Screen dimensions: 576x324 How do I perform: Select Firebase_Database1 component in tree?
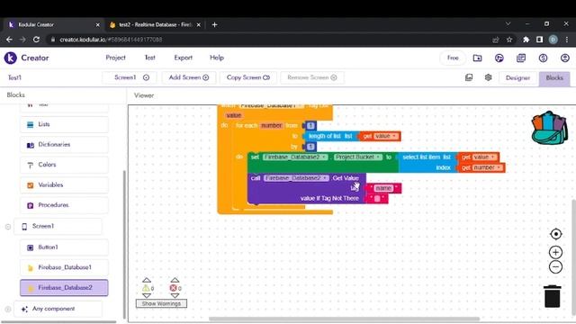point(64,268)
